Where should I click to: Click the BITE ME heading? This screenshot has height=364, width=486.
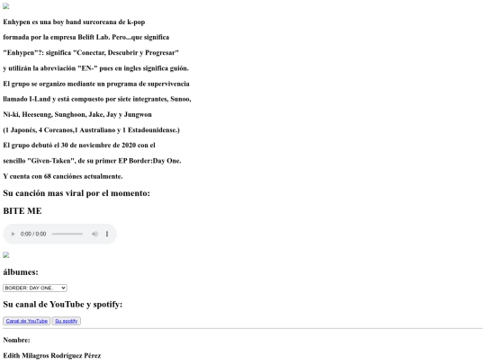click(22, 211)
